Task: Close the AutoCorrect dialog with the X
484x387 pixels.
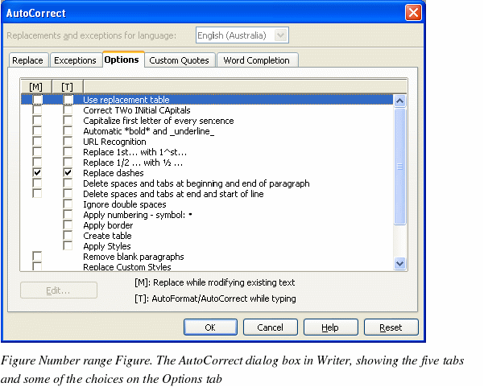Action: 413,13
